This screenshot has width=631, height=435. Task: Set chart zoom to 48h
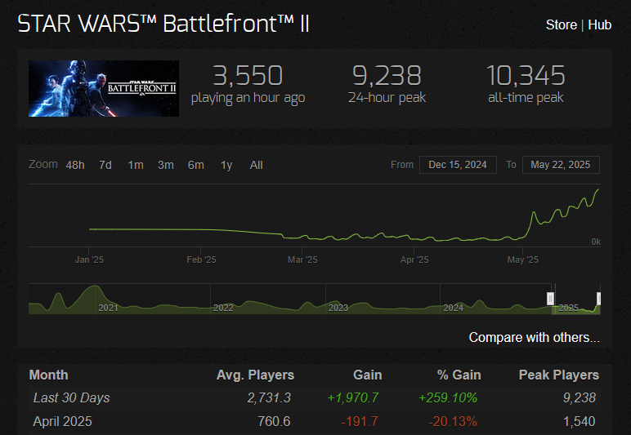click(75, 165)
